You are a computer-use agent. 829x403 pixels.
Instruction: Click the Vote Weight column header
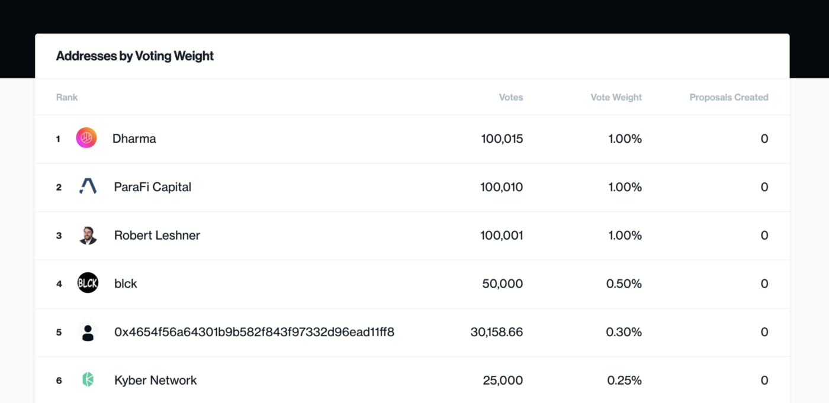(616, 97)
